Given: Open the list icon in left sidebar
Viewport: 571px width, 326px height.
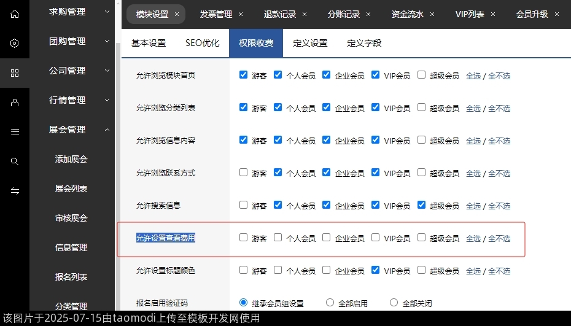Looking at the screenshot, I should coord(15,131).
